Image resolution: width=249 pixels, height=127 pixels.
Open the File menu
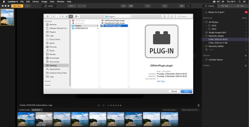pos(22,2)
